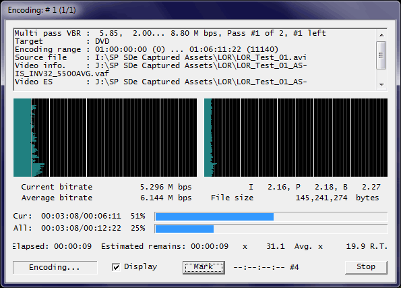Image resolution: width=401 pixels, height=288 pixels.
Task: Toggle the Display checkbox
Action: pyautogui.click(x=116, y=267)
